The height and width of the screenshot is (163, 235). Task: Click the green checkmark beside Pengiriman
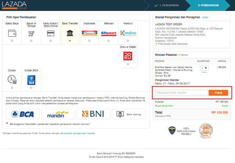[x=156, y=5]
